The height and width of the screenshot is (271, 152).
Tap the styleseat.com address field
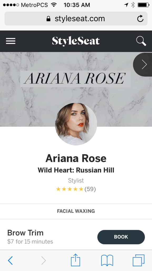click(x=76, y=19)
